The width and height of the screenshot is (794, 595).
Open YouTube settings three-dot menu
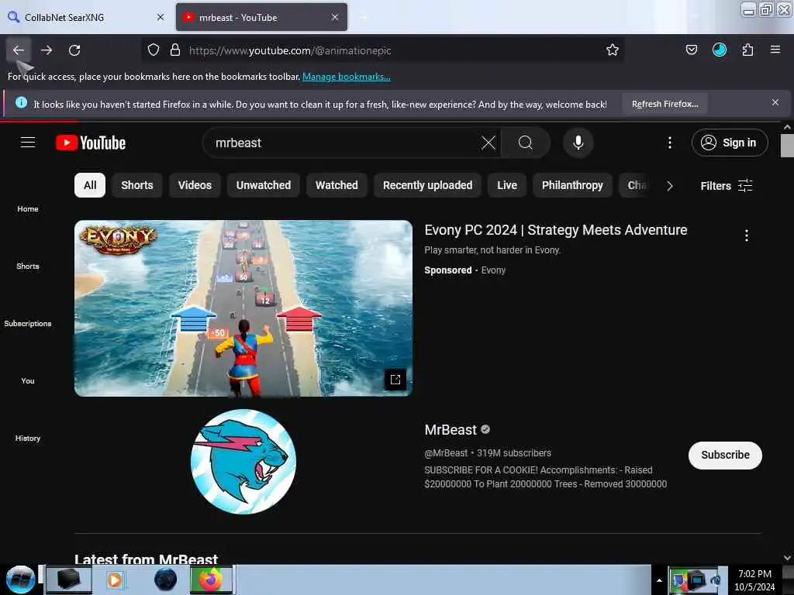click(669, 143)
